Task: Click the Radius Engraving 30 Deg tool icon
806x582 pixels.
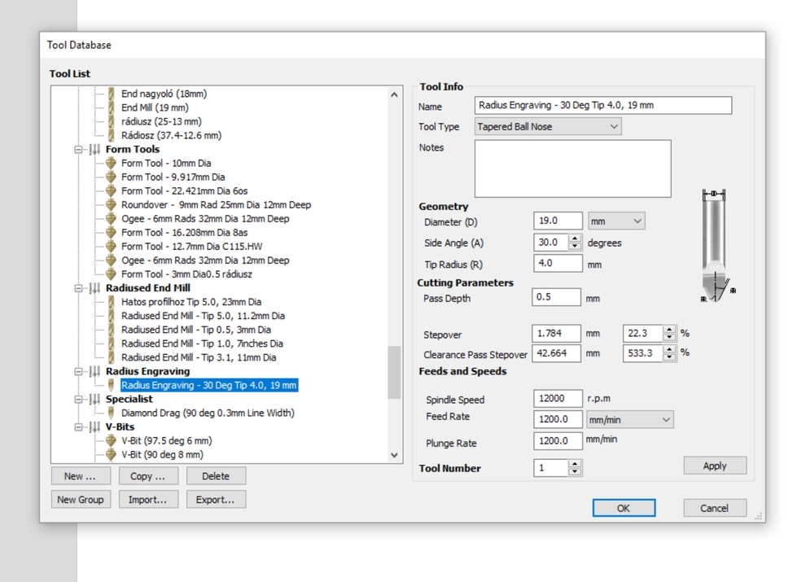Action: tap(112, 385)
